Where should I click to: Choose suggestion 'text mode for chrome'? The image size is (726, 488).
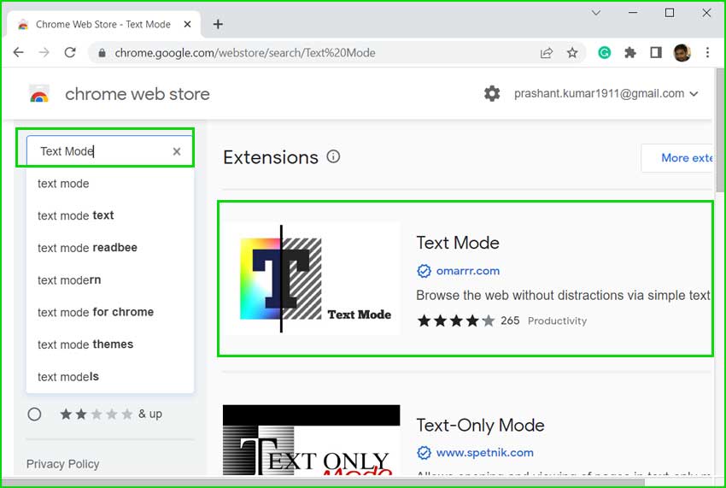click(110, 312)
